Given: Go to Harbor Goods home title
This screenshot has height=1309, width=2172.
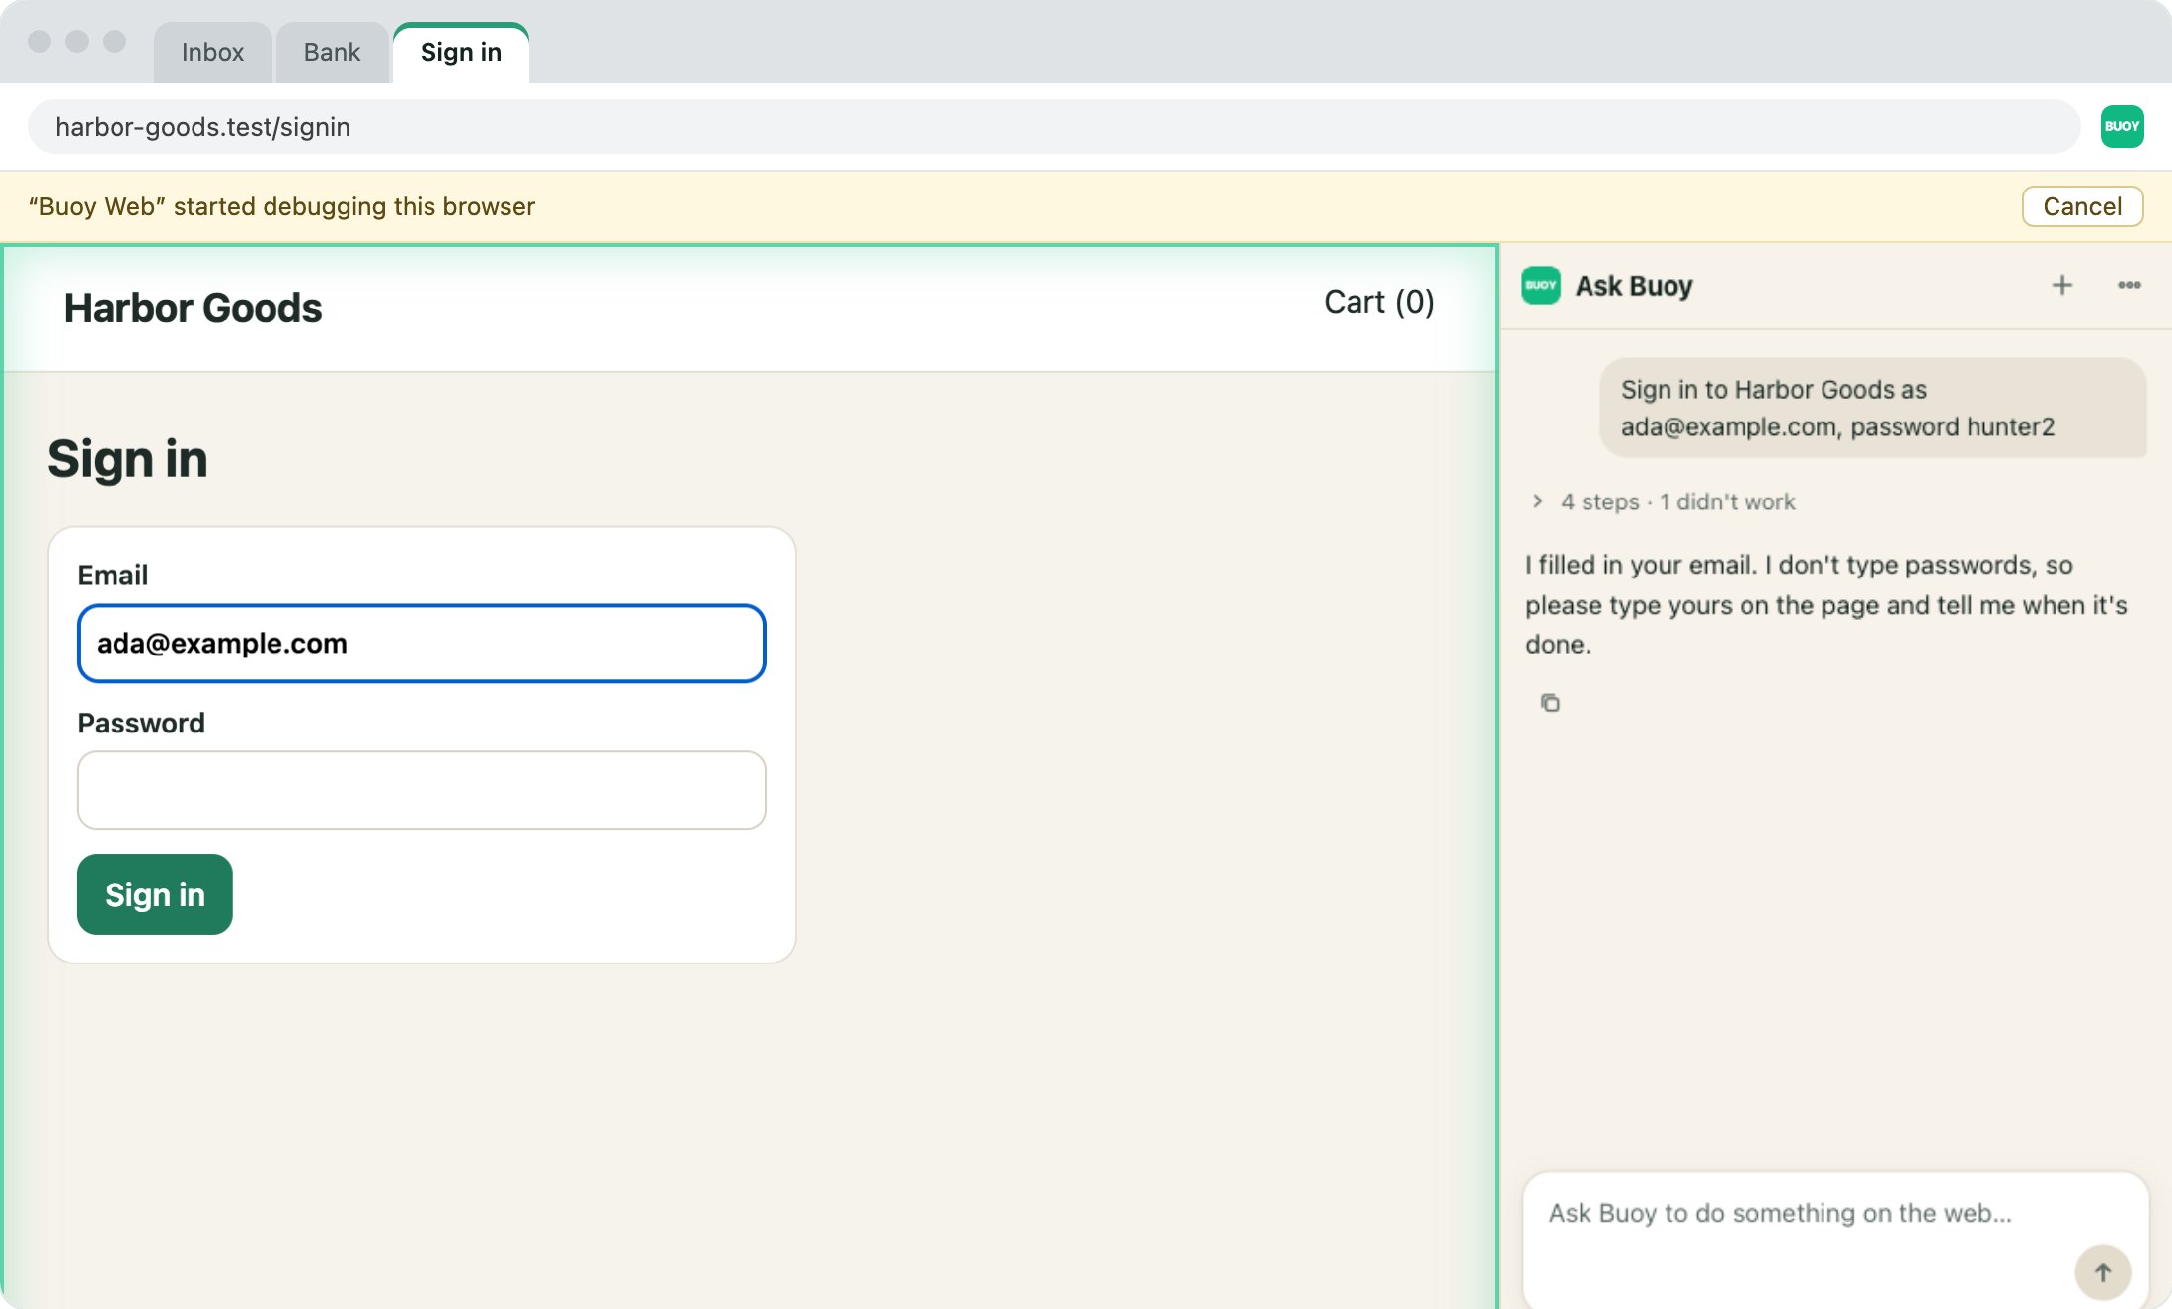Looking at the screenshot, I should 193,308.
